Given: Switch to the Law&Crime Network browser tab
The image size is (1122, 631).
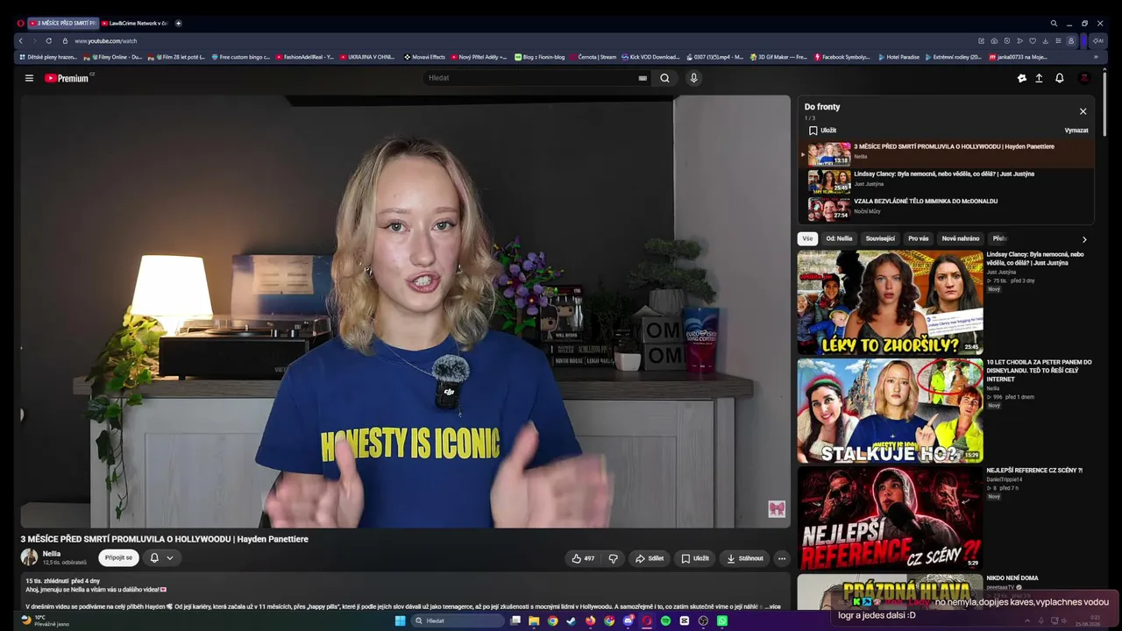Looking at the screenshot, I should 134,23.
